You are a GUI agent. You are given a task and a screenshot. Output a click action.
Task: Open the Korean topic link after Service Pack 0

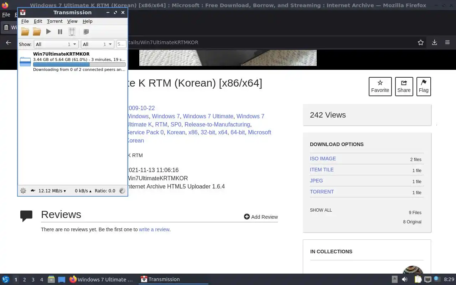pos(176,132)
